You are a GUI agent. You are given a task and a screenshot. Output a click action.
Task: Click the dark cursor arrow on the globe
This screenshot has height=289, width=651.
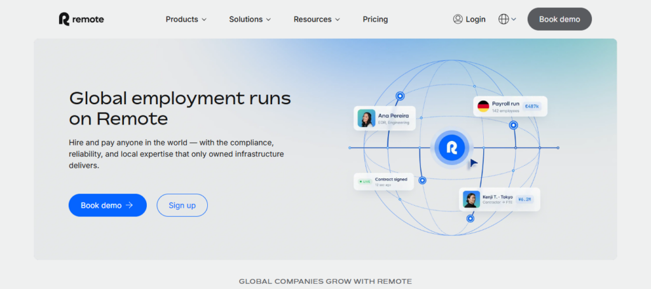[474, 163]
